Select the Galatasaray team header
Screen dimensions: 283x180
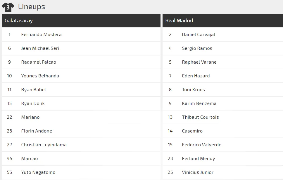click(81, 21)
